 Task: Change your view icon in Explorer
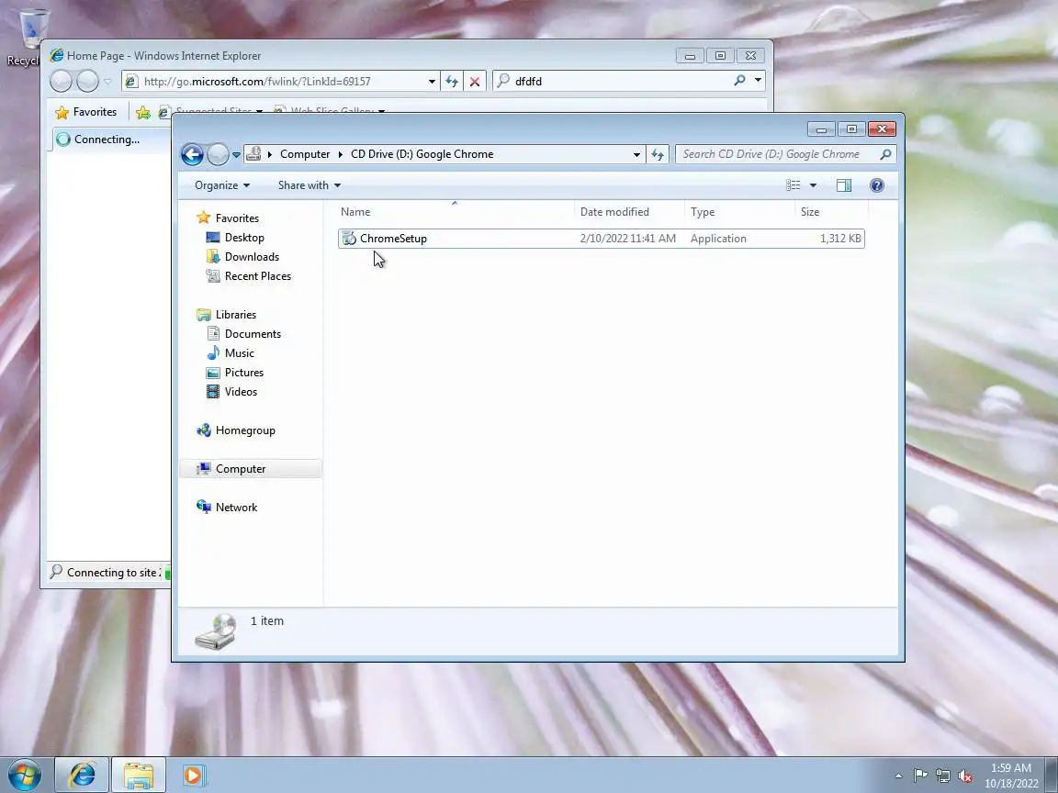793,184
